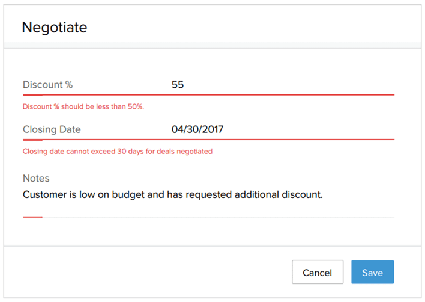Screen dimensions: 425x302
Task: Click the red underline beneath Closing Date field
Action: point(209,140)
